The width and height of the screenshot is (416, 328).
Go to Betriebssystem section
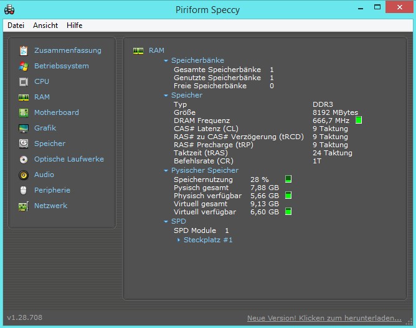[x=62, y=66]
